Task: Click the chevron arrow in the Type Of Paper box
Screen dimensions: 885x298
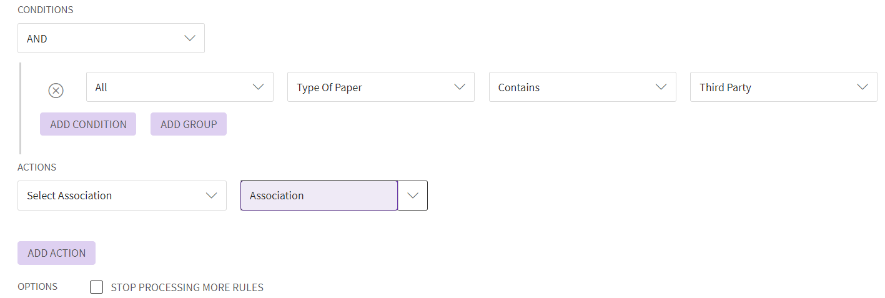Action: coord(460,87)
